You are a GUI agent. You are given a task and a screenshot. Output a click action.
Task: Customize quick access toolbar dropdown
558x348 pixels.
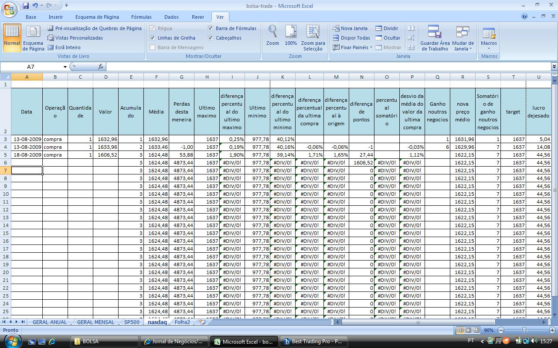click(x=66, y=6)
